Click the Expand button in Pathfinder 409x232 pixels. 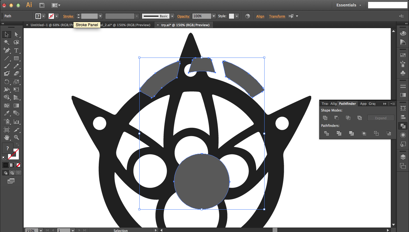pos(381,118)
